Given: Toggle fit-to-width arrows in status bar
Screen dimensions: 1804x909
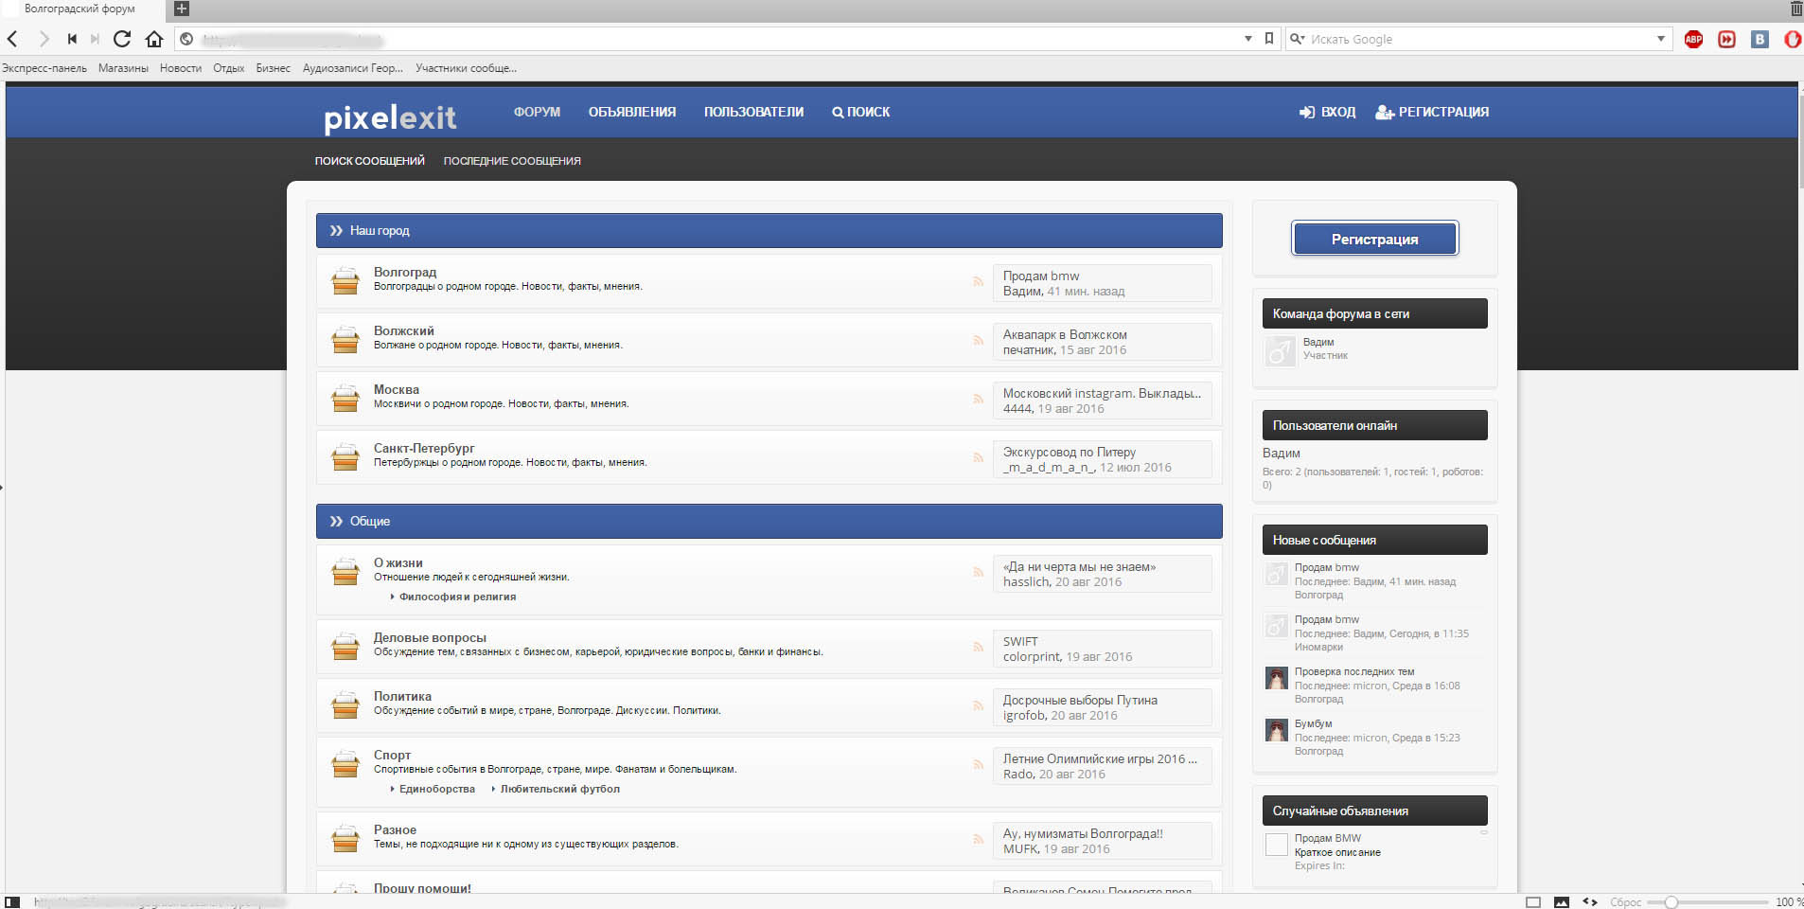Looking at the screenshot, I should pos(1590,902).
